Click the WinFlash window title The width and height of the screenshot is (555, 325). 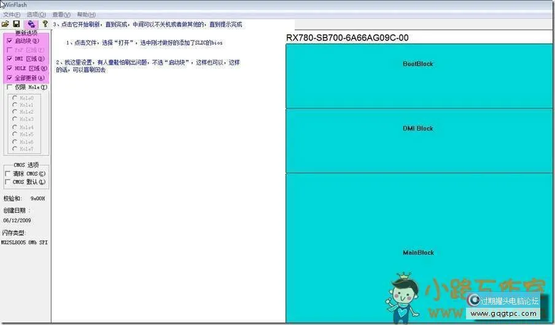15,5
